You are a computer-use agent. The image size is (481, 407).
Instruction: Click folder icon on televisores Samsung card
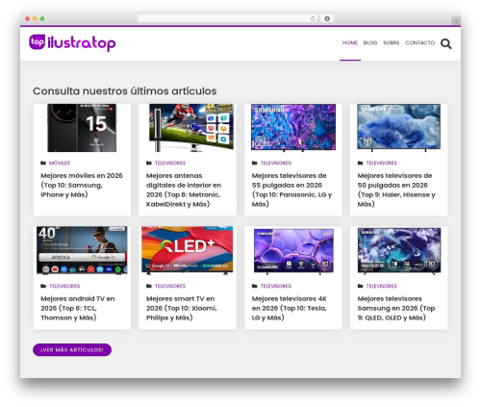tap(360, 286)
